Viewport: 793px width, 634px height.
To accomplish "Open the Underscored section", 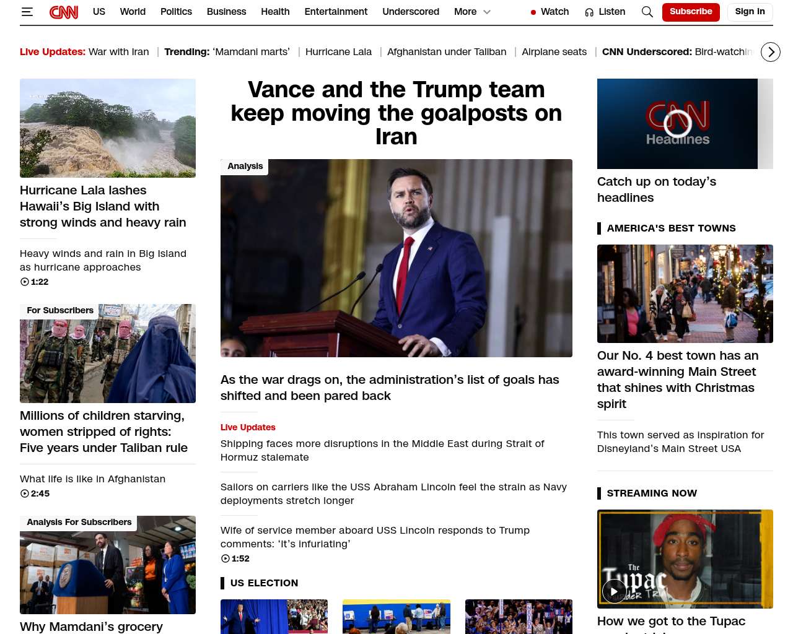I will click(x=411, y=12).
